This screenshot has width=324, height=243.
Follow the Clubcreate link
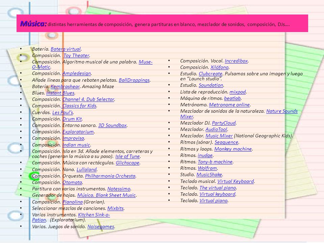pyautogui.click(x=210, y=74)
